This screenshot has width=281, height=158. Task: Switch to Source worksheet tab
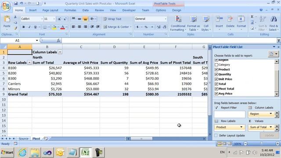tap(23, 139)
